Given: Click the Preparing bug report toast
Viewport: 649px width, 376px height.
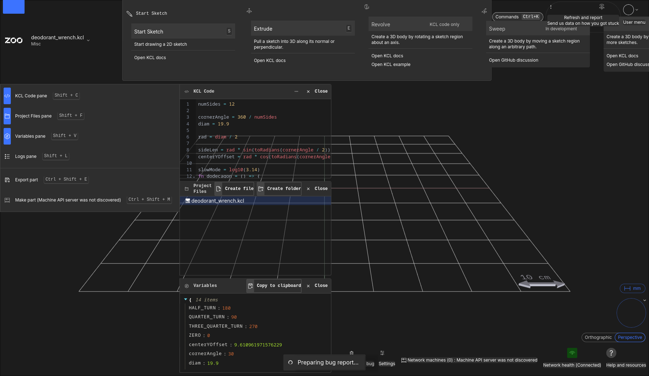Looking at the screenshot, I should 324,363.
